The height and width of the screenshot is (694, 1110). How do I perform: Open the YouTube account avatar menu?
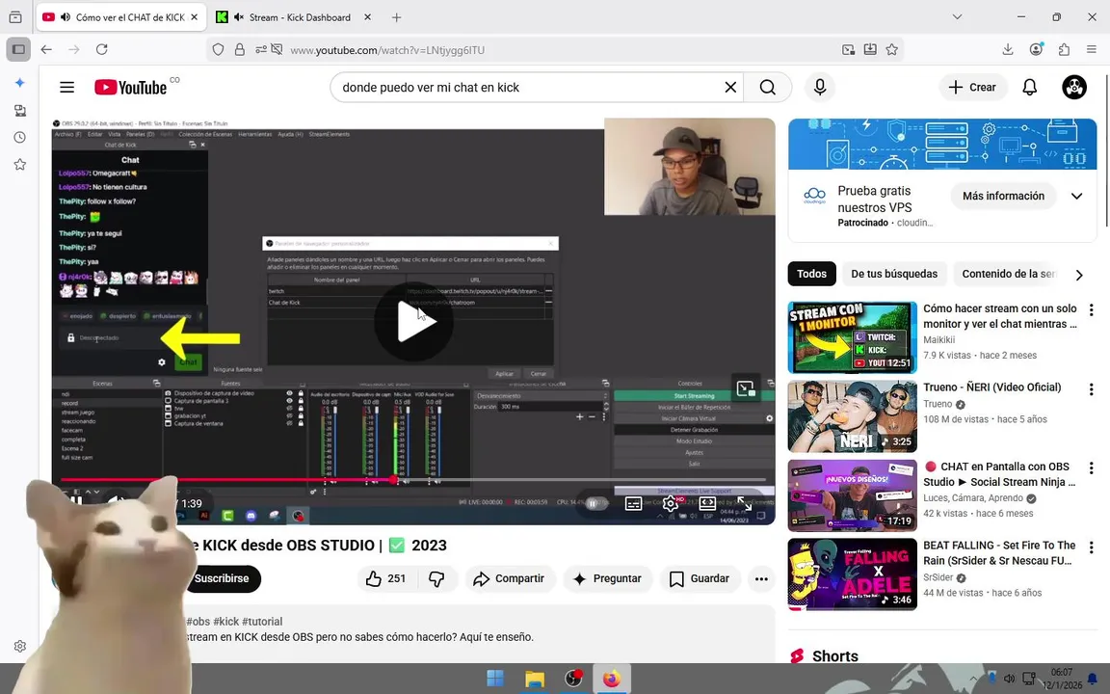(1074, 87)
